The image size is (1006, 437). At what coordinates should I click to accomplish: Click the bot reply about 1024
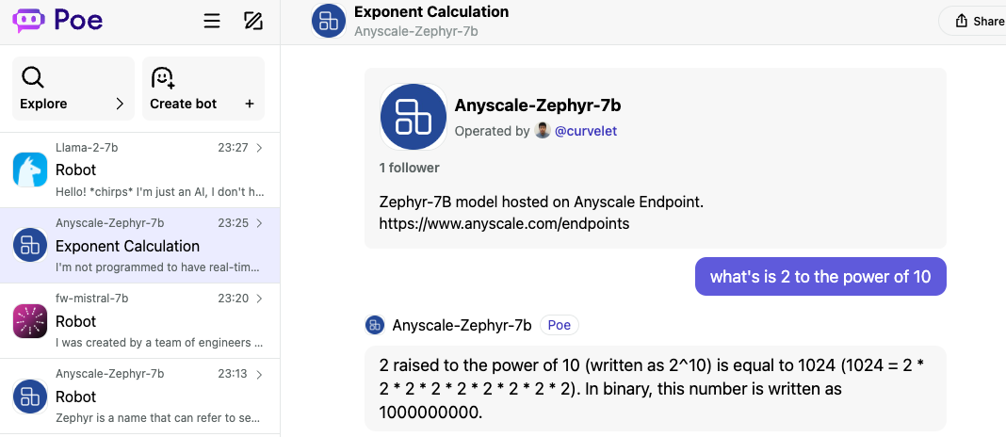tap(655, 389)
